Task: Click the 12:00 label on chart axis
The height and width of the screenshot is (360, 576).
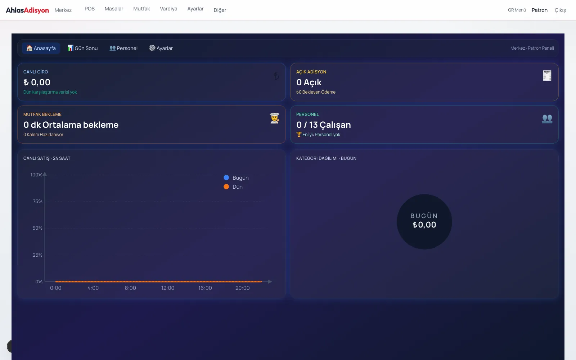Action: click(168, 288)
